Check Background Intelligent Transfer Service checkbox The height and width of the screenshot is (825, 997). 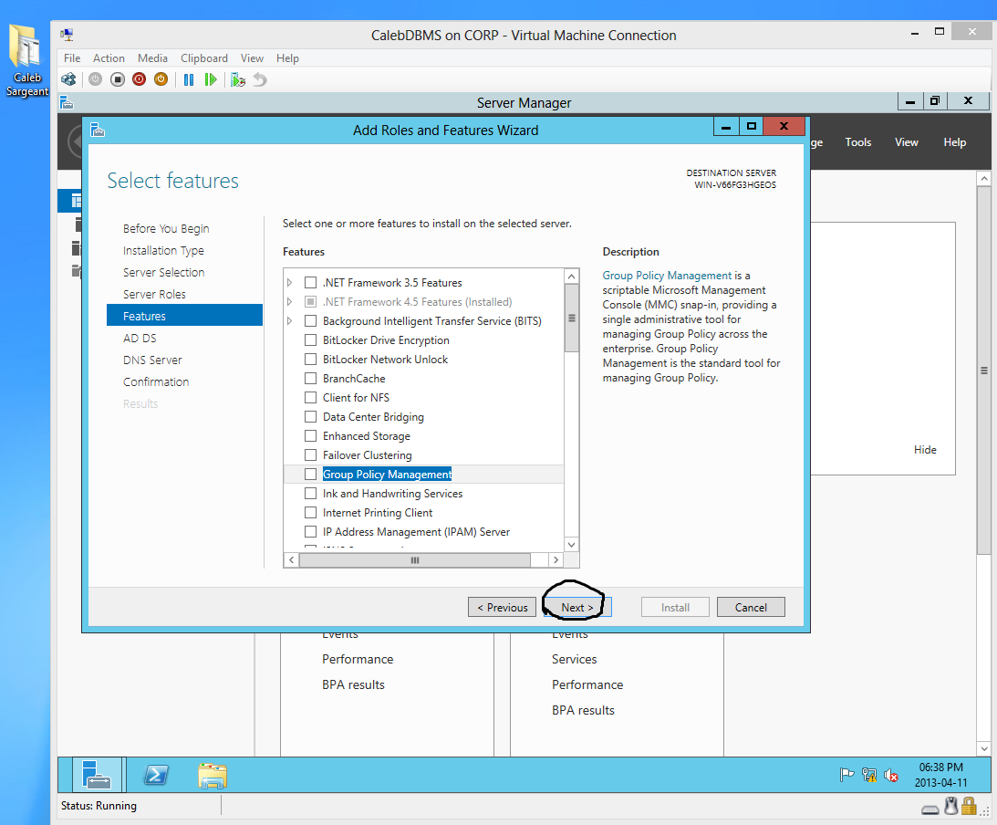pyautogui.click(x=310, y=320)
